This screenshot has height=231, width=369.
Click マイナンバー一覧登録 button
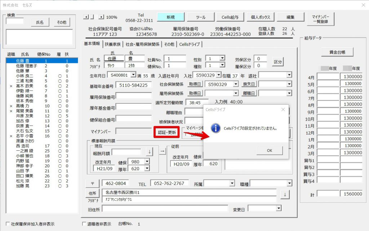(320, 19)
